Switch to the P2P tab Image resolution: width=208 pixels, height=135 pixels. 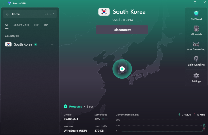pos(36,25)
